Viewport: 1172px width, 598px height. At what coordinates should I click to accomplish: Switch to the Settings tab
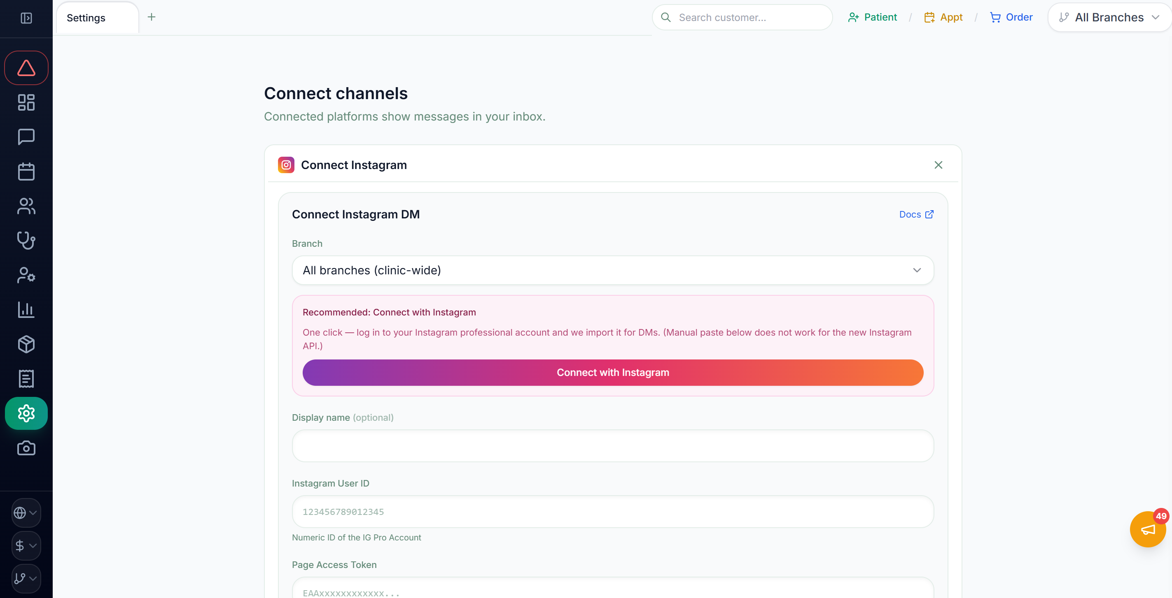coord(97,18)
